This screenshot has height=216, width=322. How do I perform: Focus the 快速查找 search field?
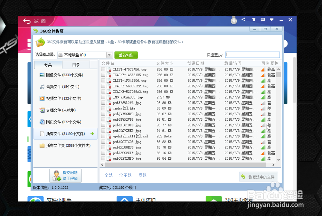(x=252, y=55)
